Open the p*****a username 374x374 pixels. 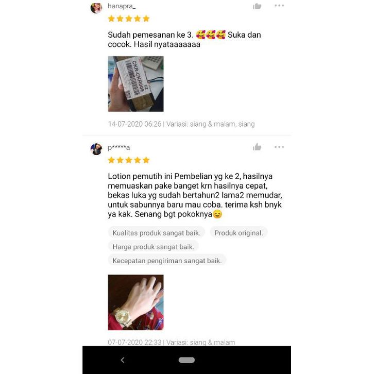pyautogui.click(x=119, y=148)
